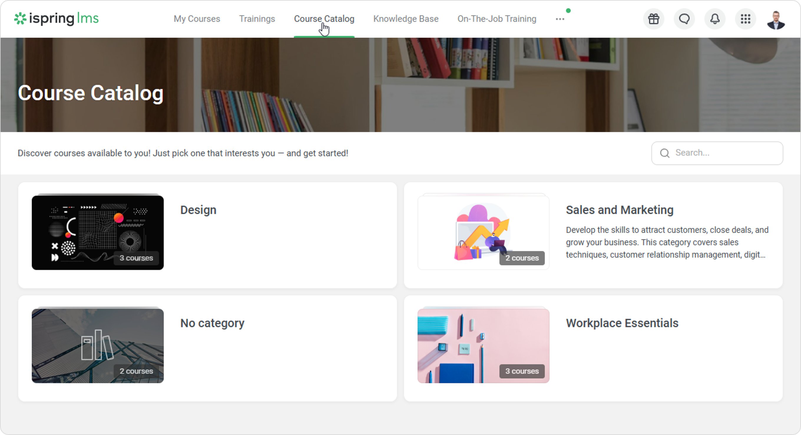Click the Search courses field

click(x=724, y=153)
